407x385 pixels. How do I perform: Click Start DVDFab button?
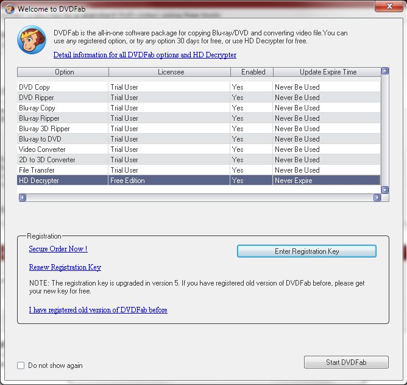[x=346, y=362]
